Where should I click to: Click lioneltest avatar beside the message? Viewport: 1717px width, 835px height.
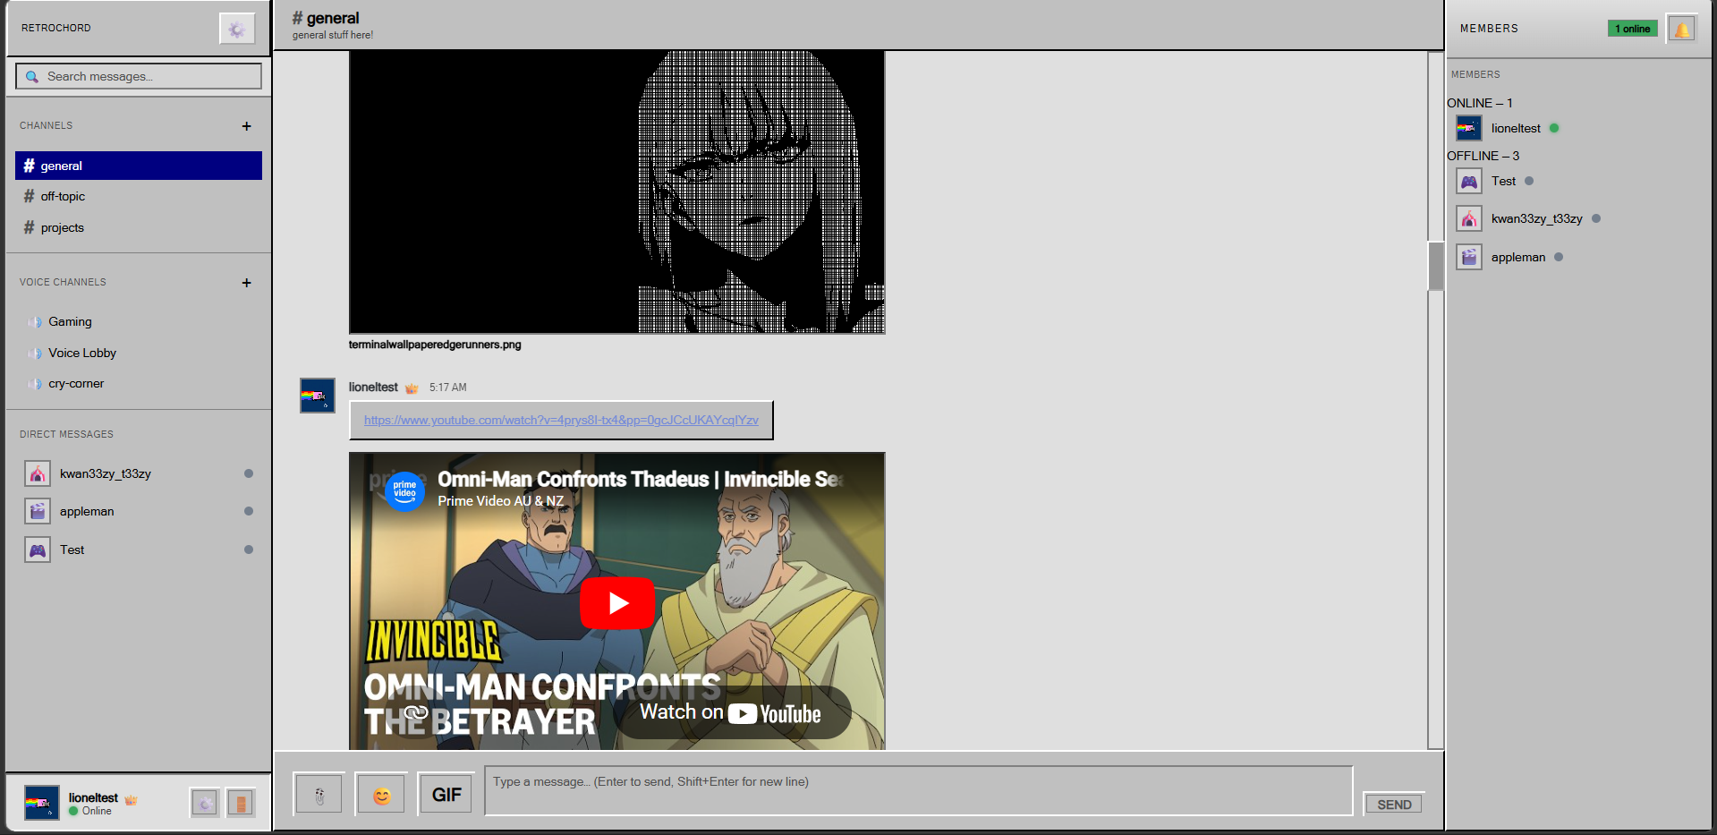tap(318, 396)
